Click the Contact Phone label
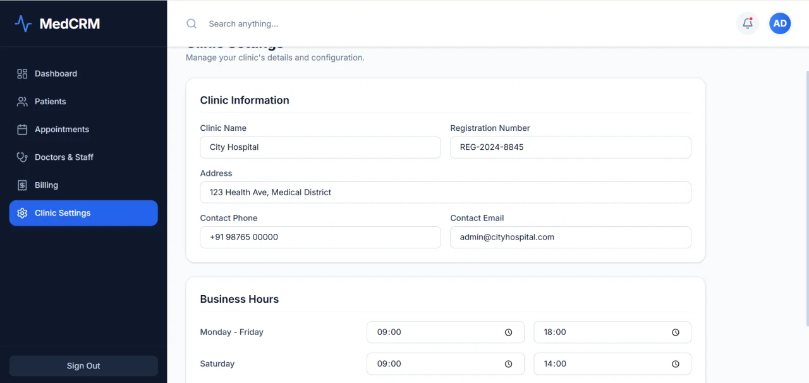809x383 pixels. 229,218
